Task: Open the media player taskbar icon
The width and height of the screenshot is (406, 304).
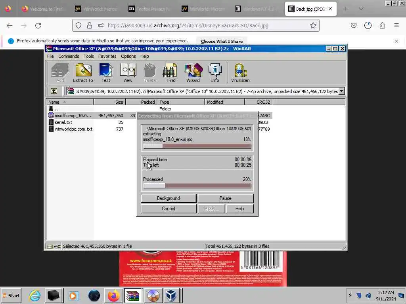Action: point(73,295)
